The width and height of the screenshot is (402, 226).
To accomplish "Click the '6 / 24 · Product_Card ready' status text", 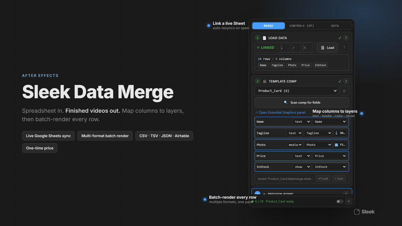I will [274, 202].
